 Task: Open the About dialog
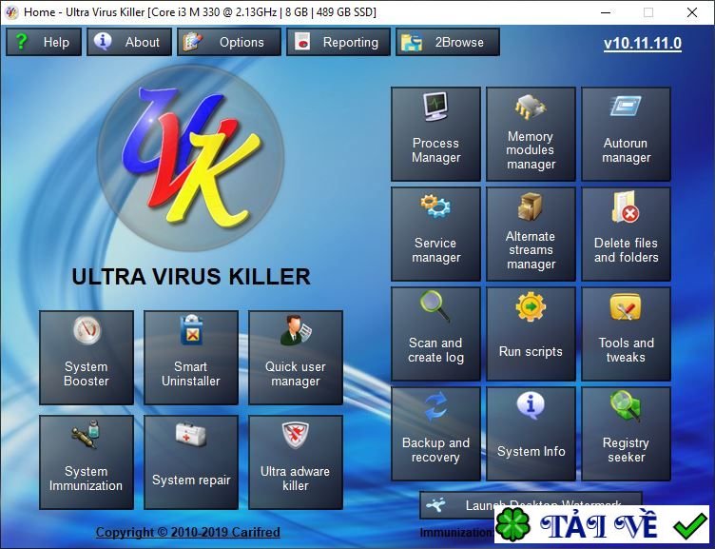click(x=129, y=42)
